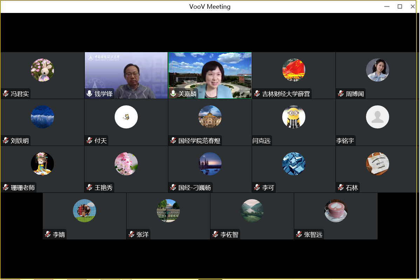The height and width of the screenshot is (280, 420).
Task: Click the muted mic icon next to 刘铁明
Action: click(x=6, y=141)
